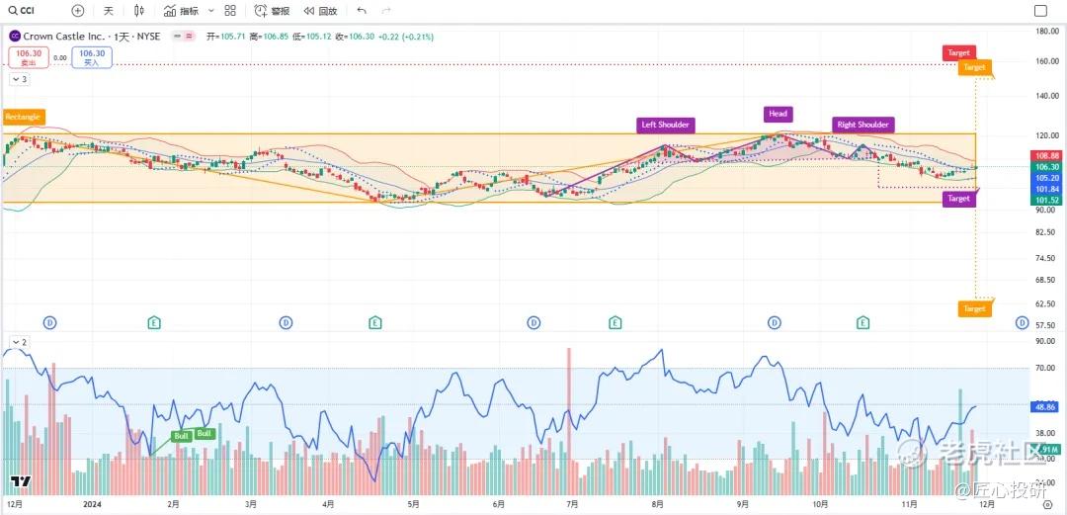Screen dimensions: 1067x515
Task: Click the red 108.88 price axis label
Action: point(1046,156)
